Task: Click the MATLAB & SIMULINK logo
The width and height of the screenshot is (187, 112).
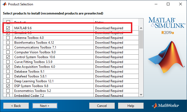Action: click(x=167, y=23)
